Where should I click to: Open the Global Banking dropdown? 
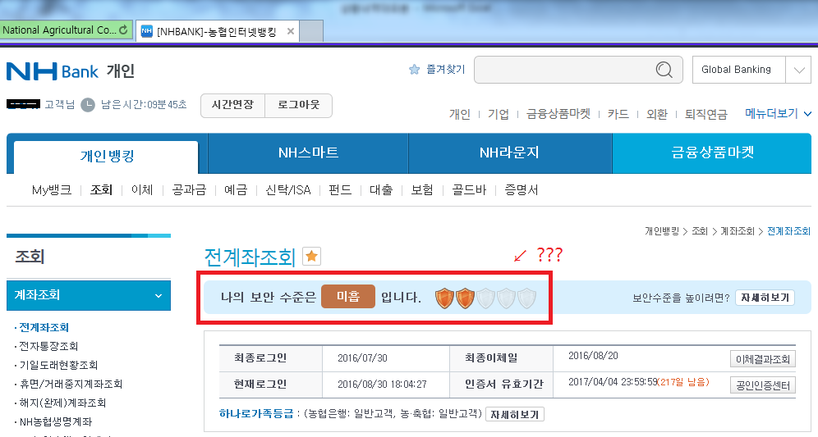coord(797,70)
